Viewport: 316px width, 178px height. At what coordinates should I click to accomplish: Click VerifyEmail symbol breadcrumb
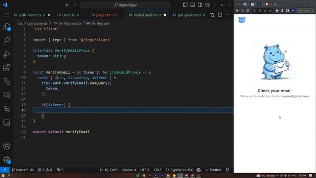98,23
